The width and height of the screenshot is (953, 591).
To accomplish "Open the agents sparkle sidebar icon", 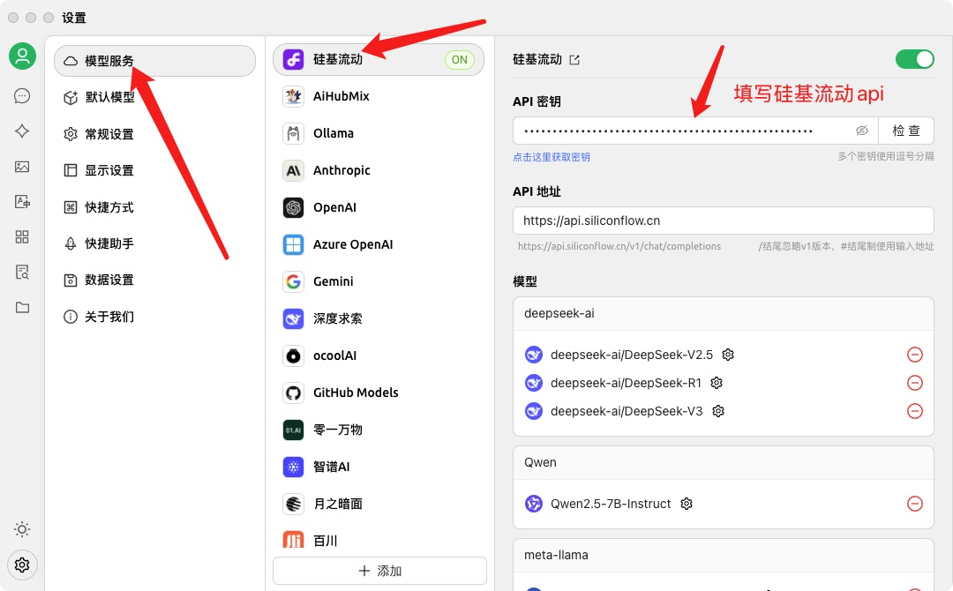I will pos(22,131).
